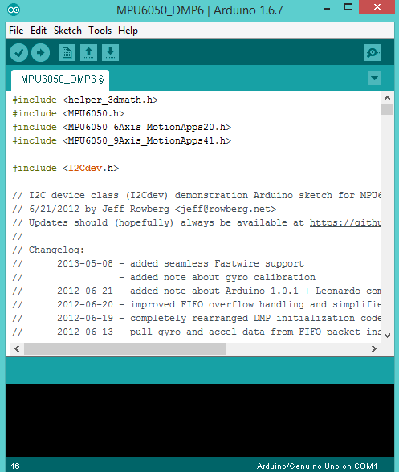This screenshot has width=399, height=472.
Task: Save the current sketch
Action: point(110,53)
